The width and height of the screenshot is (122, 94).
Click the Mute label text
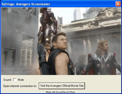pos(21,80)
